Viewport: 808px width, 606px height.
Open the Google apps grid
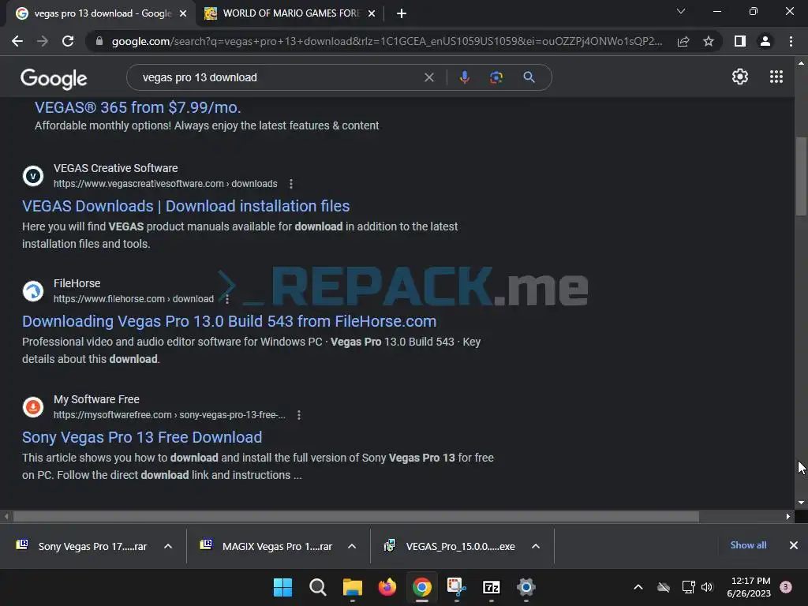[776, 77]
